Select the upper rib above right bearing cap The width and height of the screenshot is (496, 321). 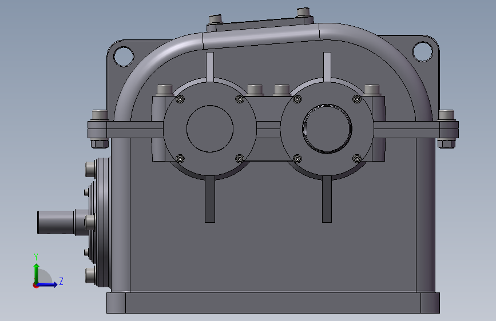click(327, 67)
